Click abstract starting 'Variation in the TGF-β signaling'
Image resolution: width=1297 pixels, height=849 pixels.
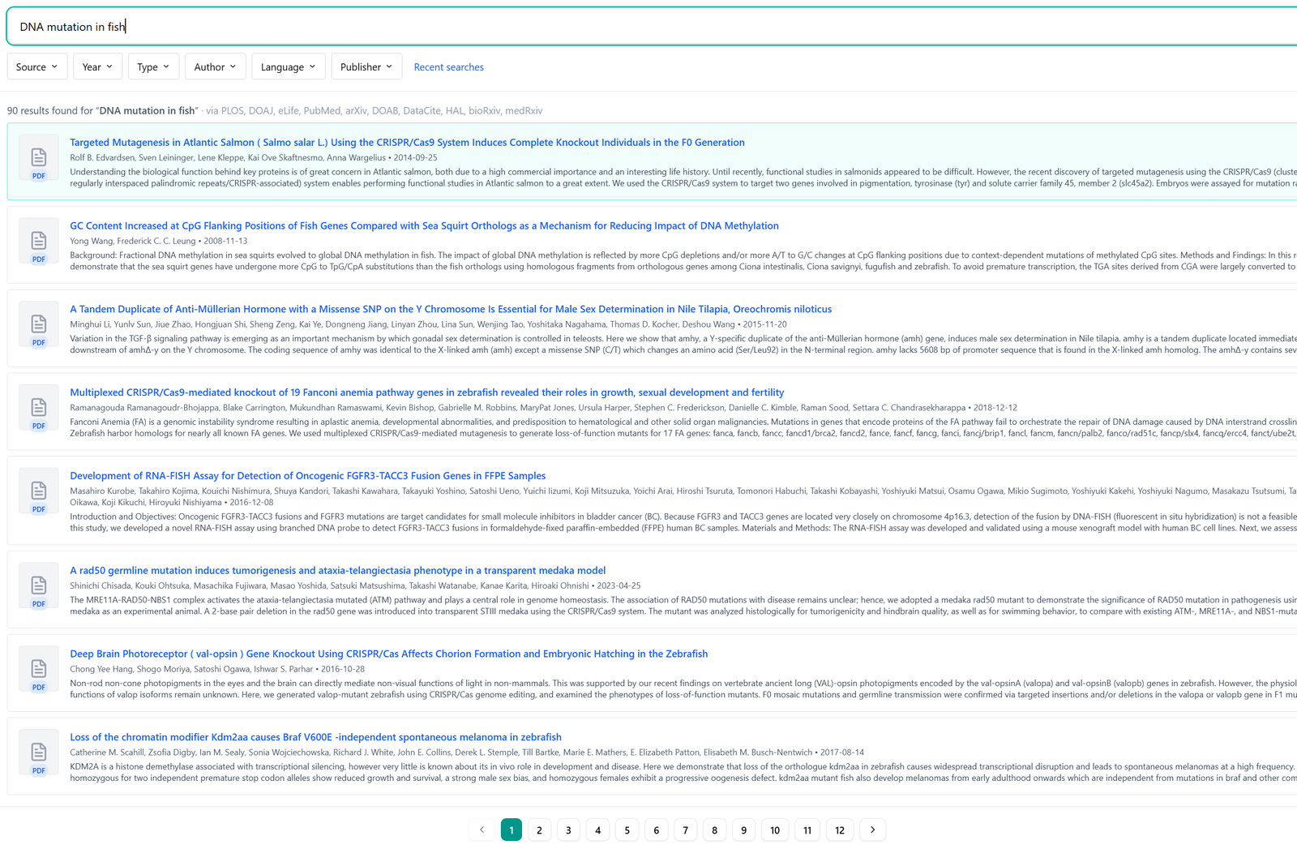[x=683, y=345]
